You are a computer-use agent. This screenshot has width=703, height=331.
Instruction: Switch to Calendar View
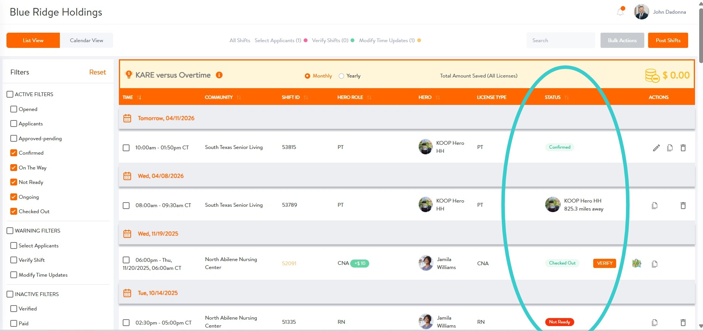coord(86,40)
